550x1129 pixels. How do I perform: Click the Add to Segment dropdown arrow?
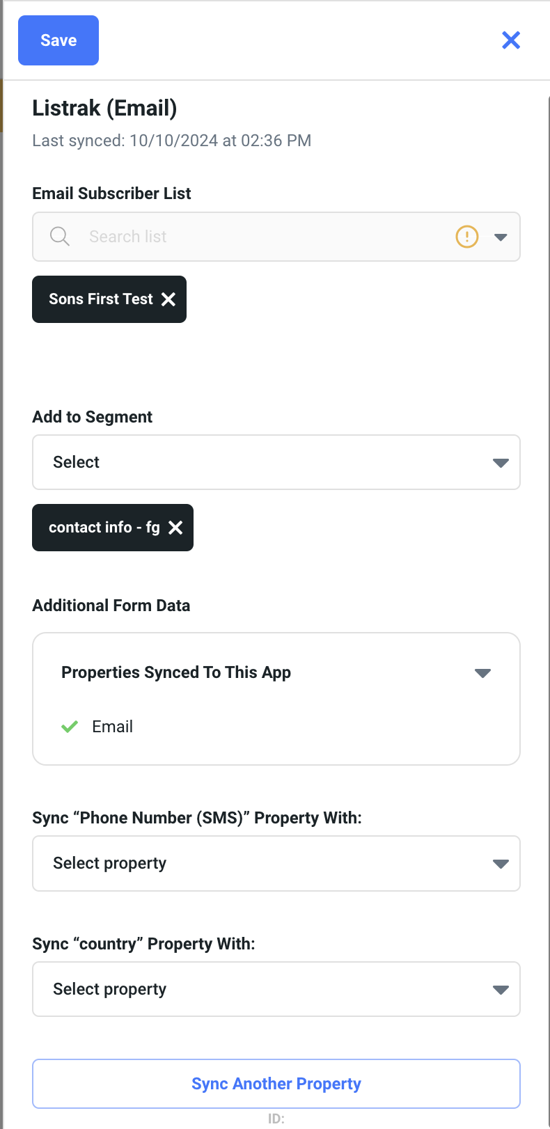501,463
